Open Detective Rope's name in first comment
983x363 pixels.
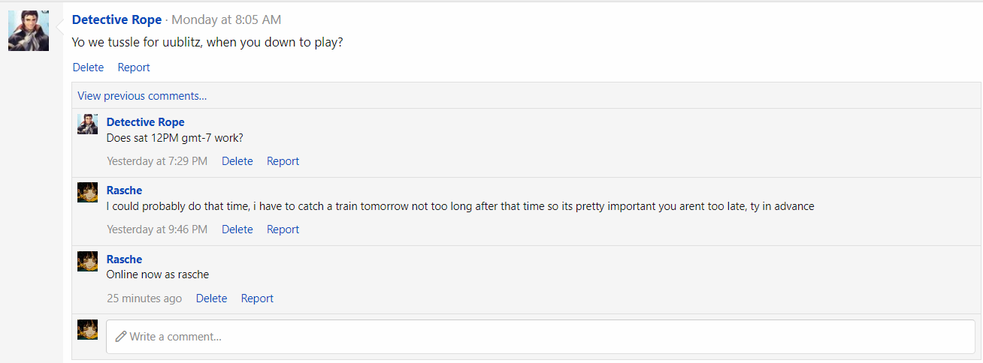pos(145,122)
